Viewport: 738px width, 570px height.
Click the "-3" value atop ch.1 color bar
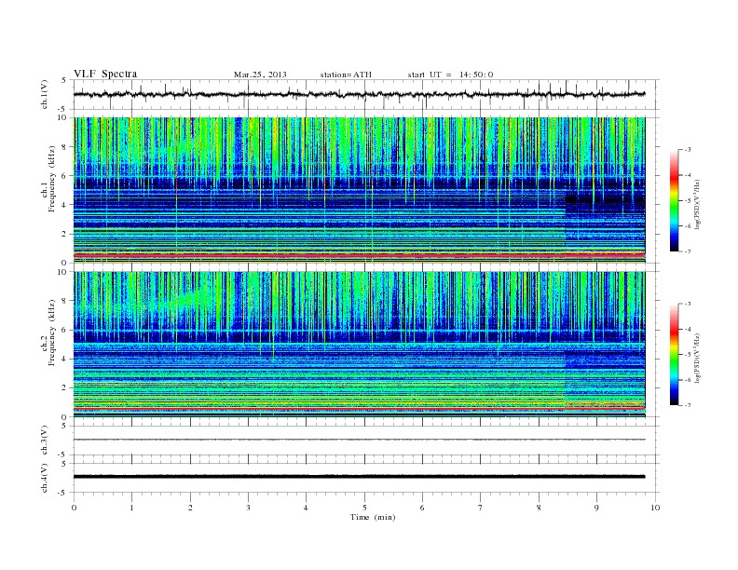(688, 150)
